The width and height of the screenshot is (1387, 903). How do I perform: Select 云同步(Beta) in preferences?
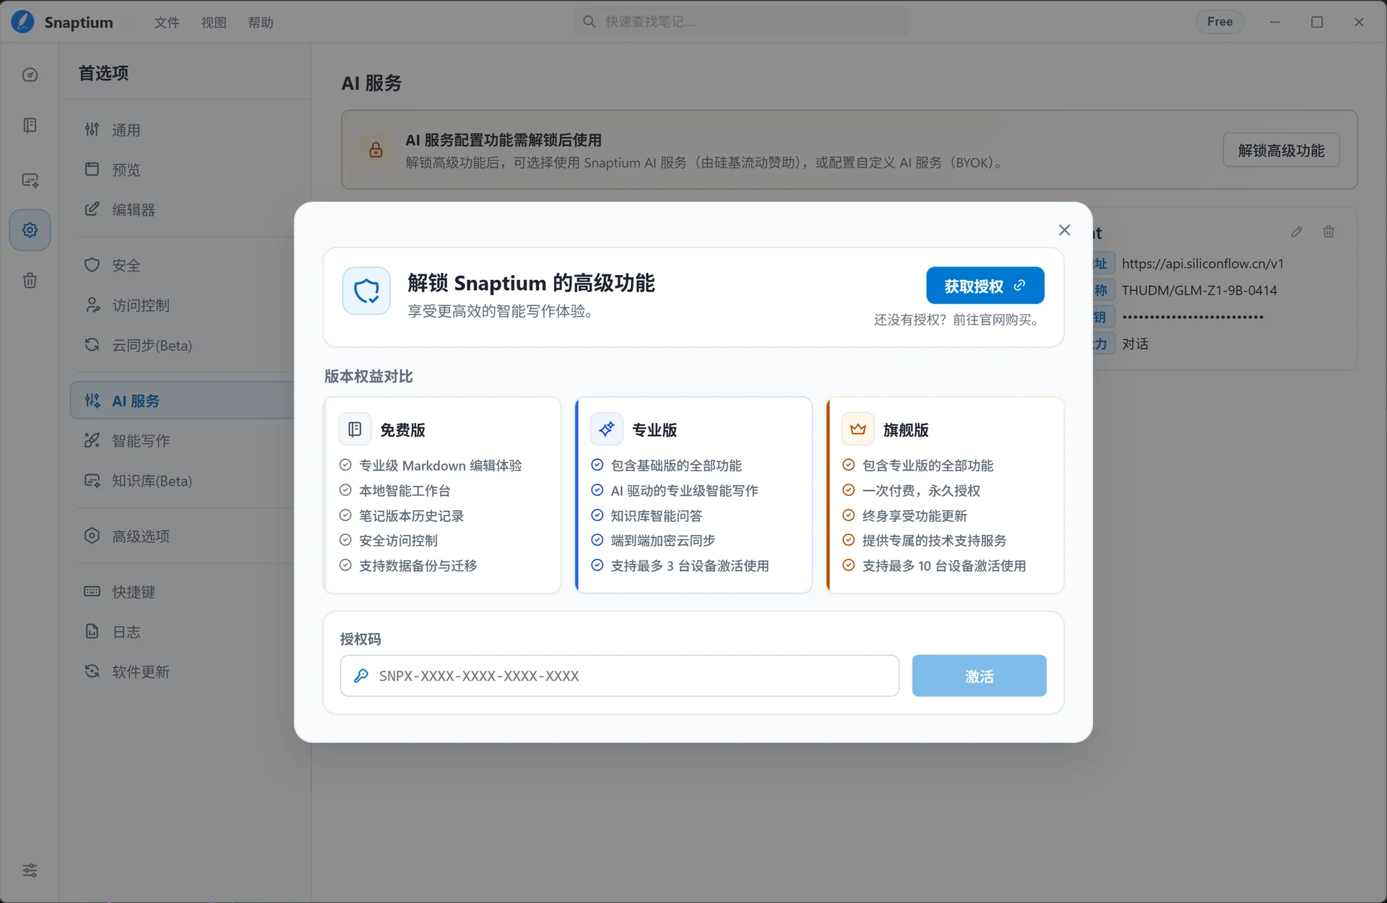(184, 345)
